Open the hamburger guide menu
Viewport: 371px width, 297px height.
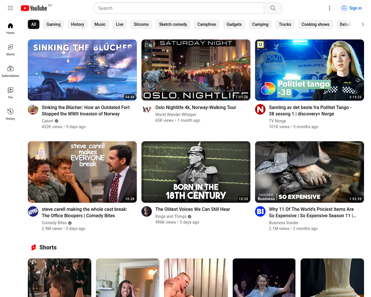click(10, 8)
